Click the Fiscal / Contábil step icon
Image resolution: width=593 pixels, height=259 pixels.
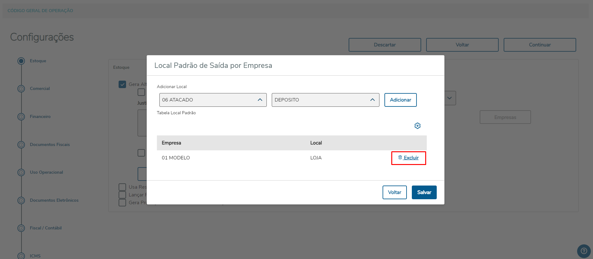21,228
